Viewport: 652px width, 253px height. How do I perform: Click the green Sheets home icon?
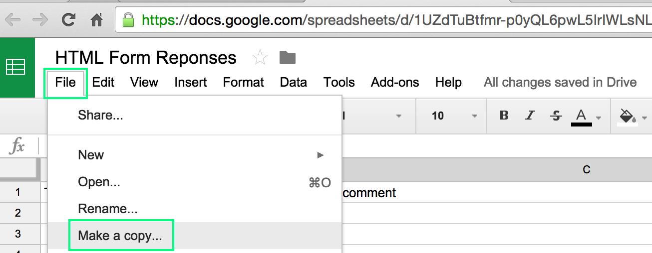(x=15, y=67)
